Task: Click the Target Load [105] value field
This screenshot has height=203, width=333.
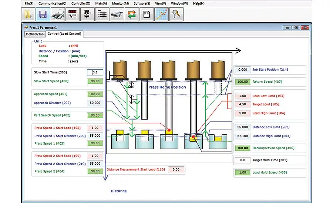Action: click(x=242, y=104)
